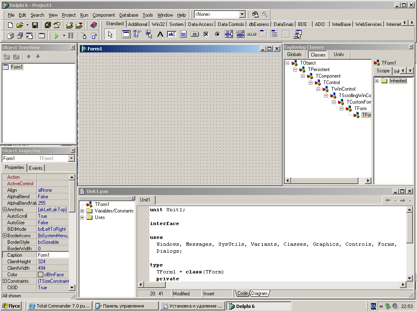Select Form1 in Object TreeView
This screenshot has width=417, height=312.
point(16,67)
